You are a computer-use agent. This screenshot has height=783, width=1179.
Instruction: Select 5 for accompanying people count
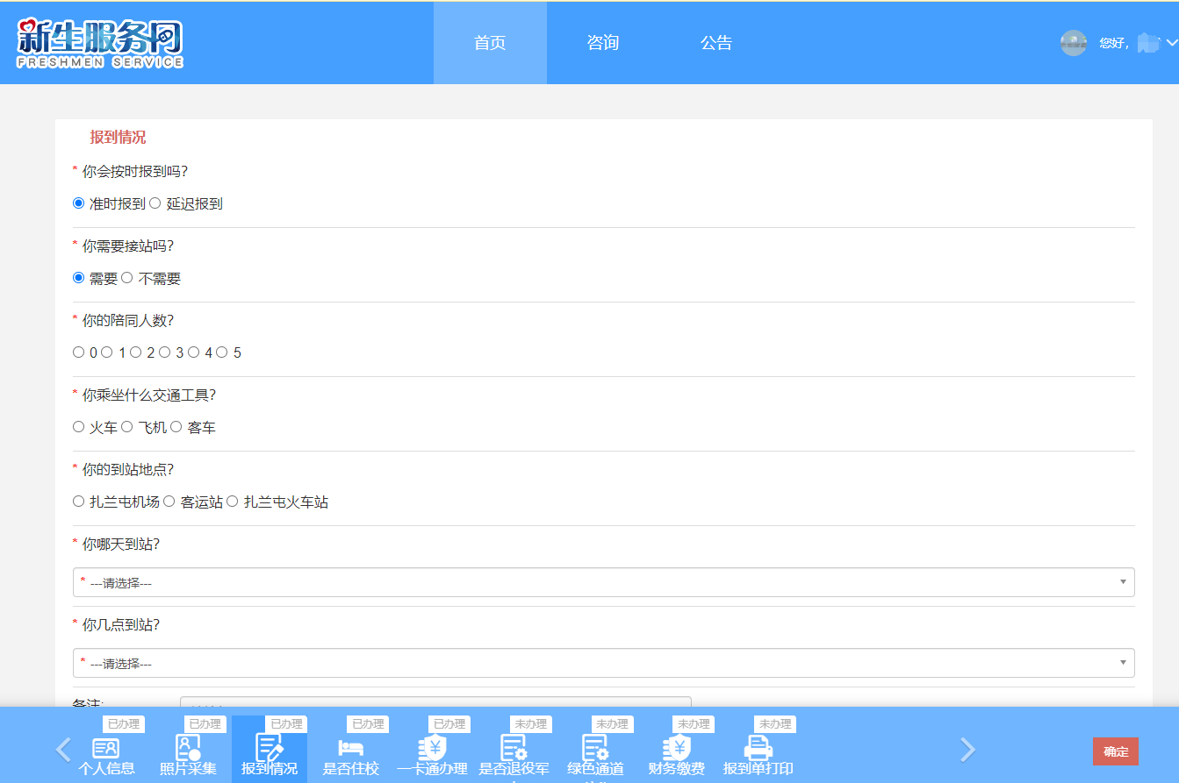222,352
